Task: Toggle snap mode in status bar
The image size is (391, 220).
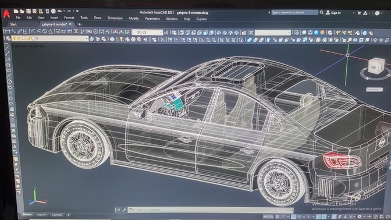Action: 283,217
